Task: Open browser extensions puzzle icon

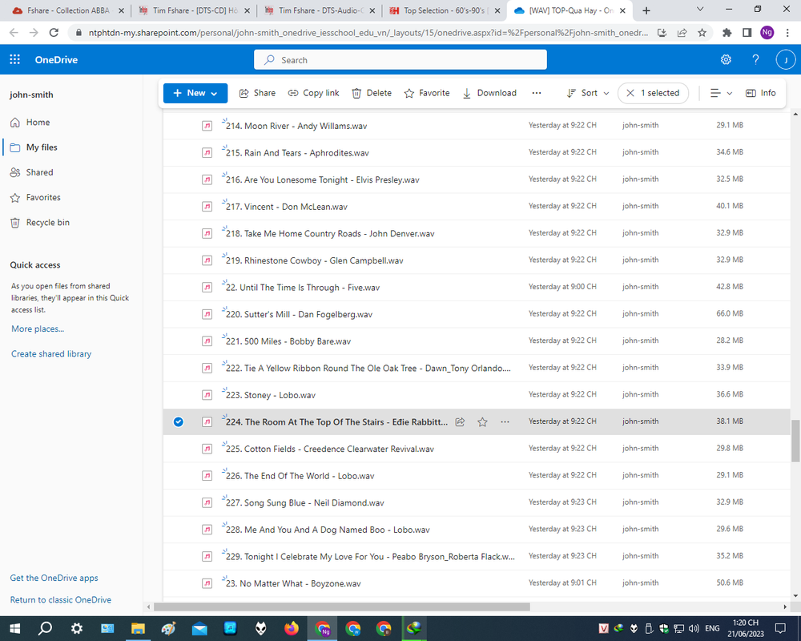Action: (727, 33)
